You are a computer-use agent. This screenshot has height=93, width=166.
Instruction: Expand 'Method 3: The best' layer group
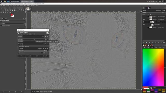(x=148, y=17)
